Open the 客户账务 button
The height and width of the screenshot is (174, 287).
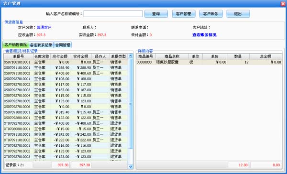pyautogui.click(x=211, y=14)
